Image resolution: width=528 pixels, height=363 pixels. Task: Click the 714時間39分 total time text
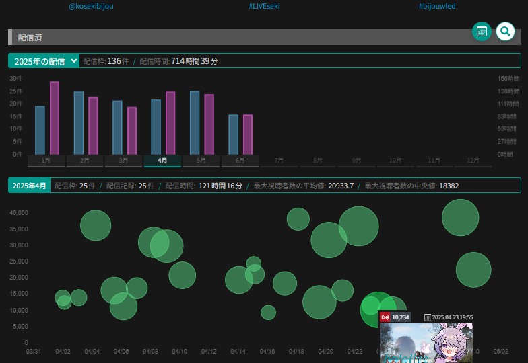tap(194, 61)
